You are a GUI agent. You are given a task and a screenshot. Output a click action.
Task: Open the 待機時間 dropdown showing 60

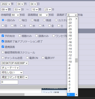(x=15, y=15)
